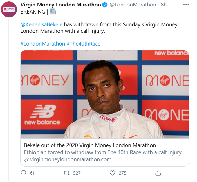Viewport: 197px width, 182px height.
Task: Like the tweet with heart icon
Action: coord(113,173)
